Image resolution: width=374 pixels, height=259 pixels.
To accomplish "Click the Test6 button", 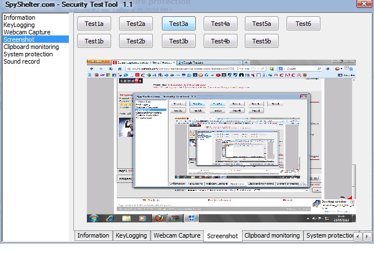I will (x=303, y=24).
